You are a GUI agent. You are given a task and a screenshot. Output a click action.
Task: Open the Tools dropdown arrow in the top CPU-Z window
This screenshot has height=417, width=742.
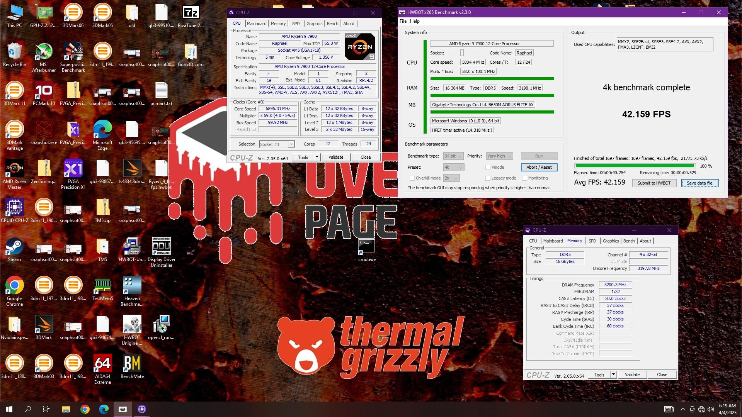point(317,157)
